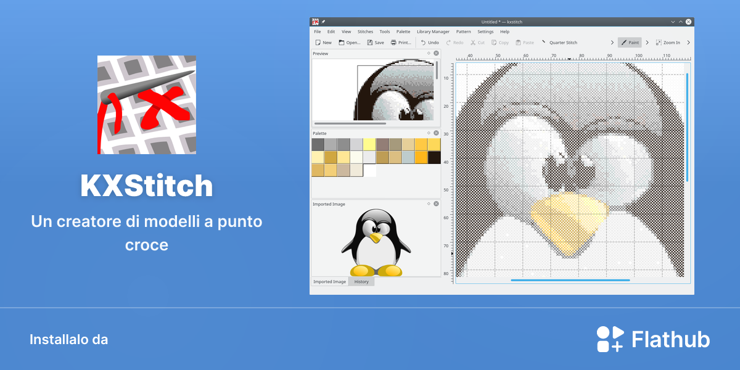Open the Help menu
Screen dimensions: 740x370
tap(505, 31)
